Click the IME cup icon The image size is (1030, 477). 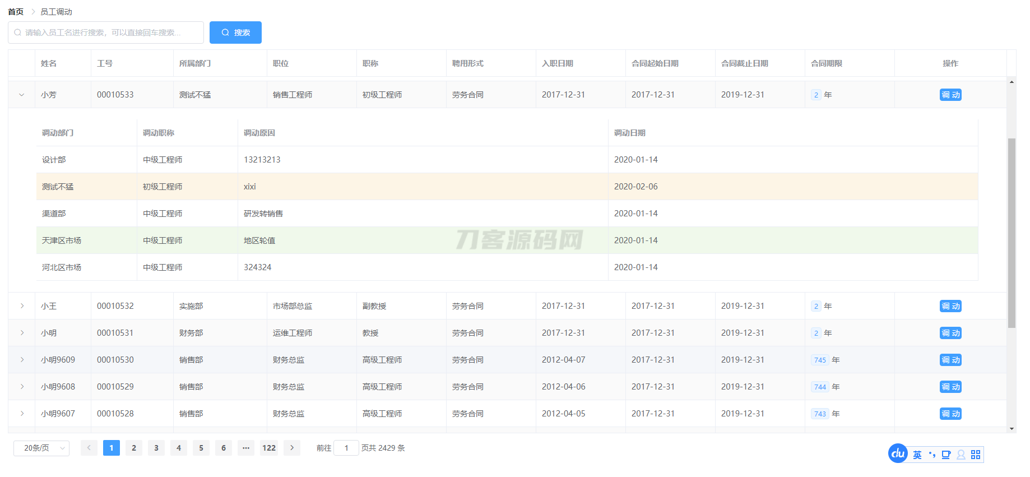coord(946,455)
